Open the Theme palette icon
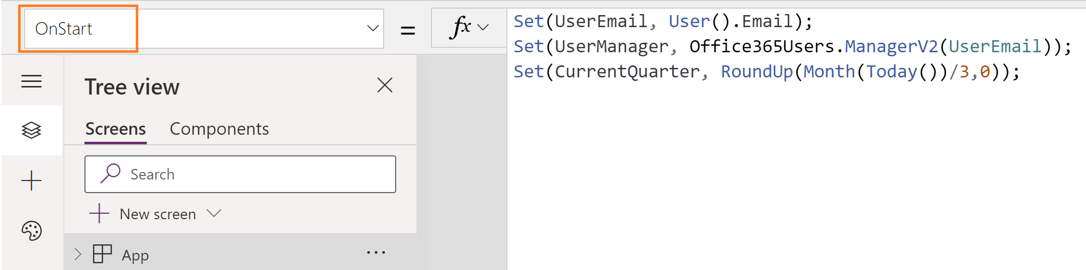Viewport: 1086px width, 270px height. click(x=31, y=231)
